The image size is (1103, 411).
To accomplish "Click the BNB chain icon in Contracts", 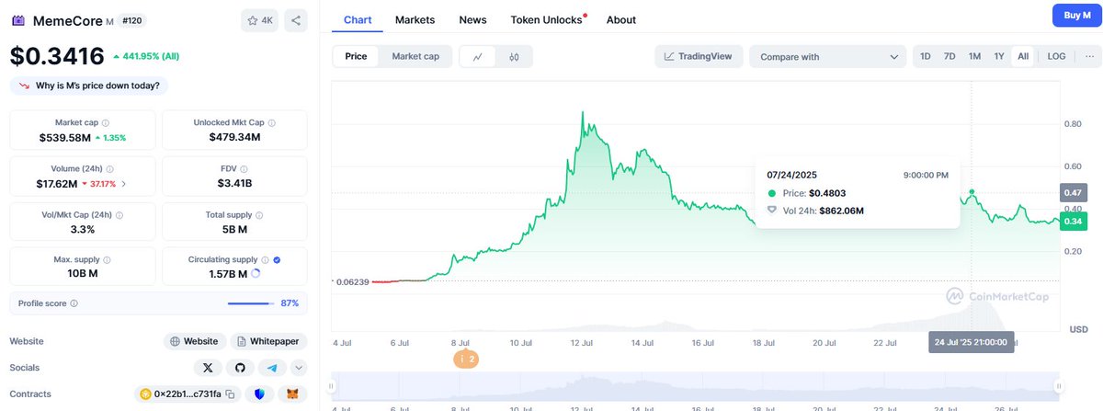I will (x=145, y=394).
